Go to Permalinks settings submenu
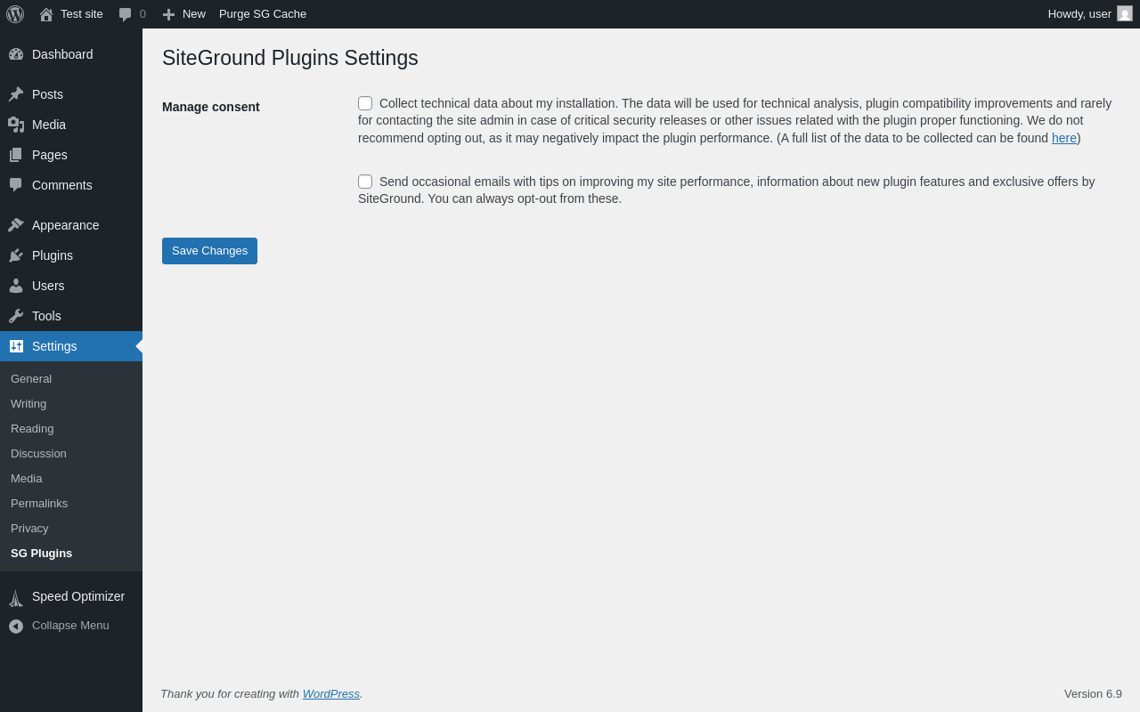 click(x=39, y=504)
